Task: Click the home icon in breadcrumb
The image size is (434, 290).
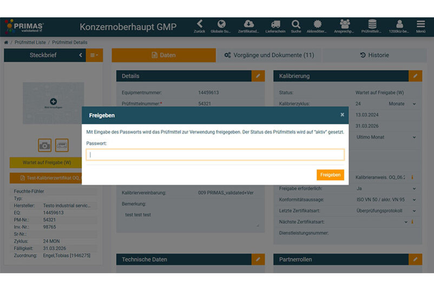Action: tap(6, 42)
